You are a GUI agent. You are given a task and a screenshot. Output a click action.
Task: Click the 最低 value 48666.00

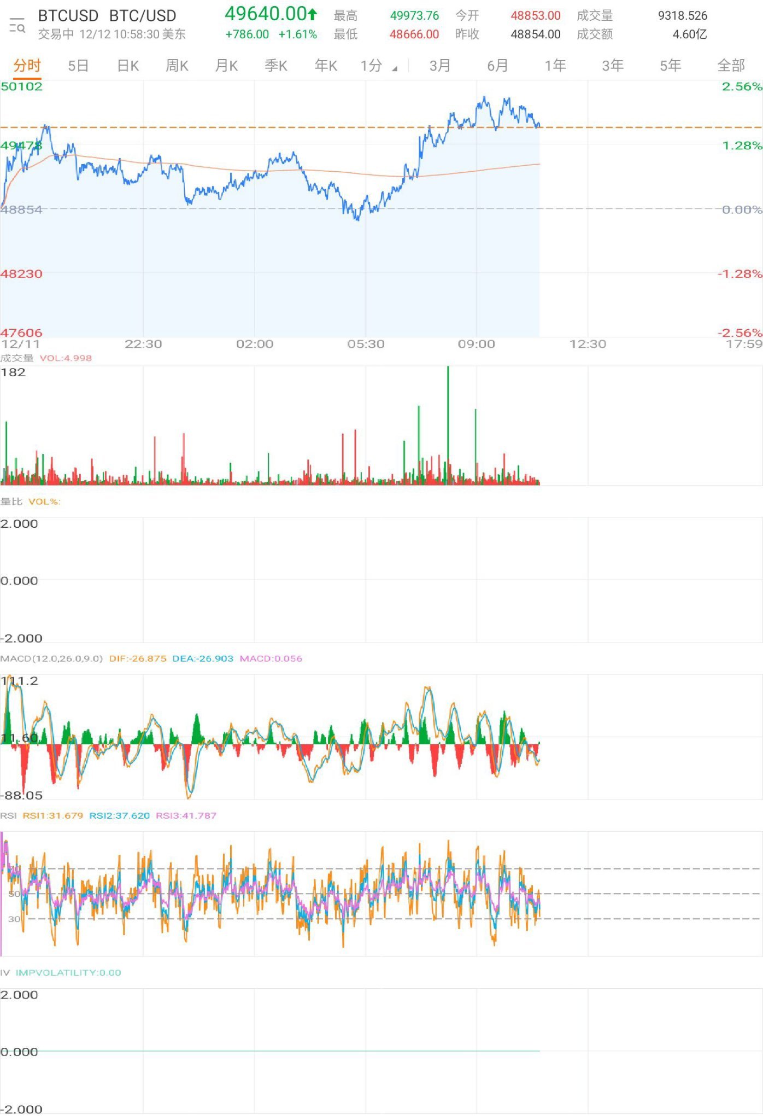[414, 34]
